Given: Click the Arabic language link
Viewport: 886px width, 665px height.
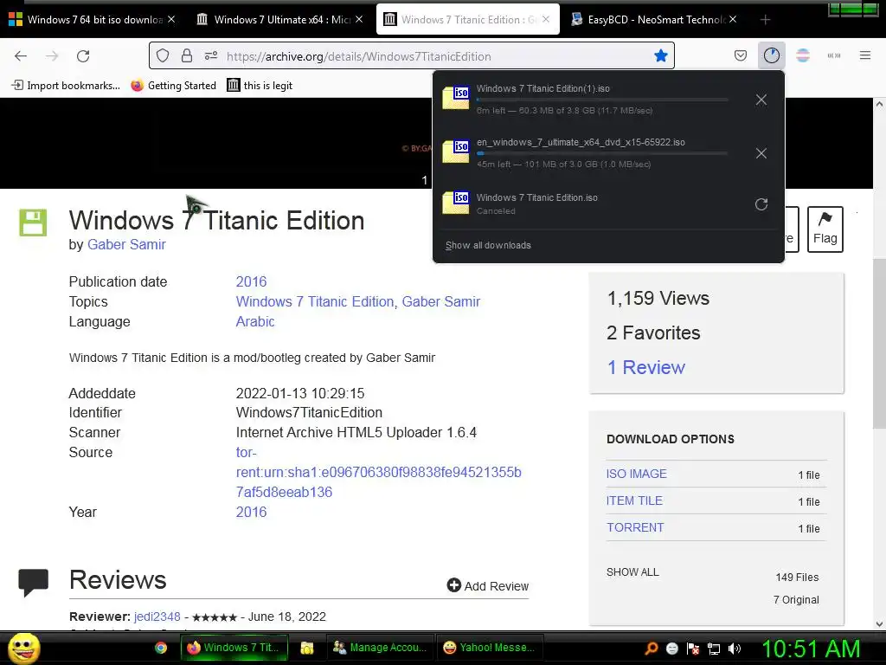Looking at the screenshot, I should tap(255, 321).
